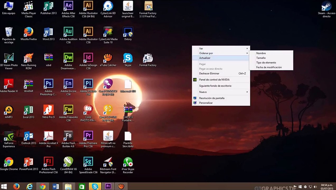Select the Dxtory desktop icon
336x190 pixels.
[128, 34]
